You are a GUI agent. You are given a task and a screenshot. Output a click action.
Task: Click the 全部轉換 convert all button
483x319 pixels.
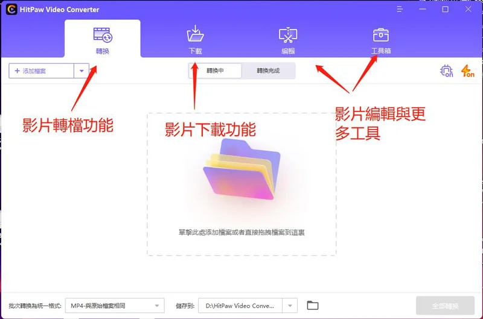(x=445, y=306)
